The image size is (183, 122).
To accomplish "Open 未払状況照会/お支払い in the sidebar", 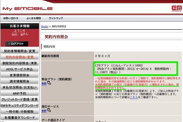I will (x=20, y=87).
